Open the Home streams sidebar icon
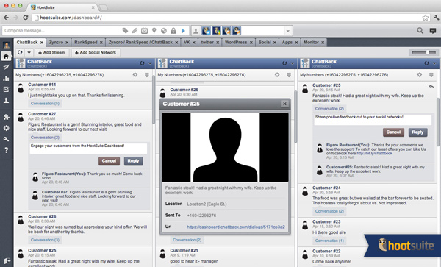This screenshot has width=441, height=267. (6, 57)
